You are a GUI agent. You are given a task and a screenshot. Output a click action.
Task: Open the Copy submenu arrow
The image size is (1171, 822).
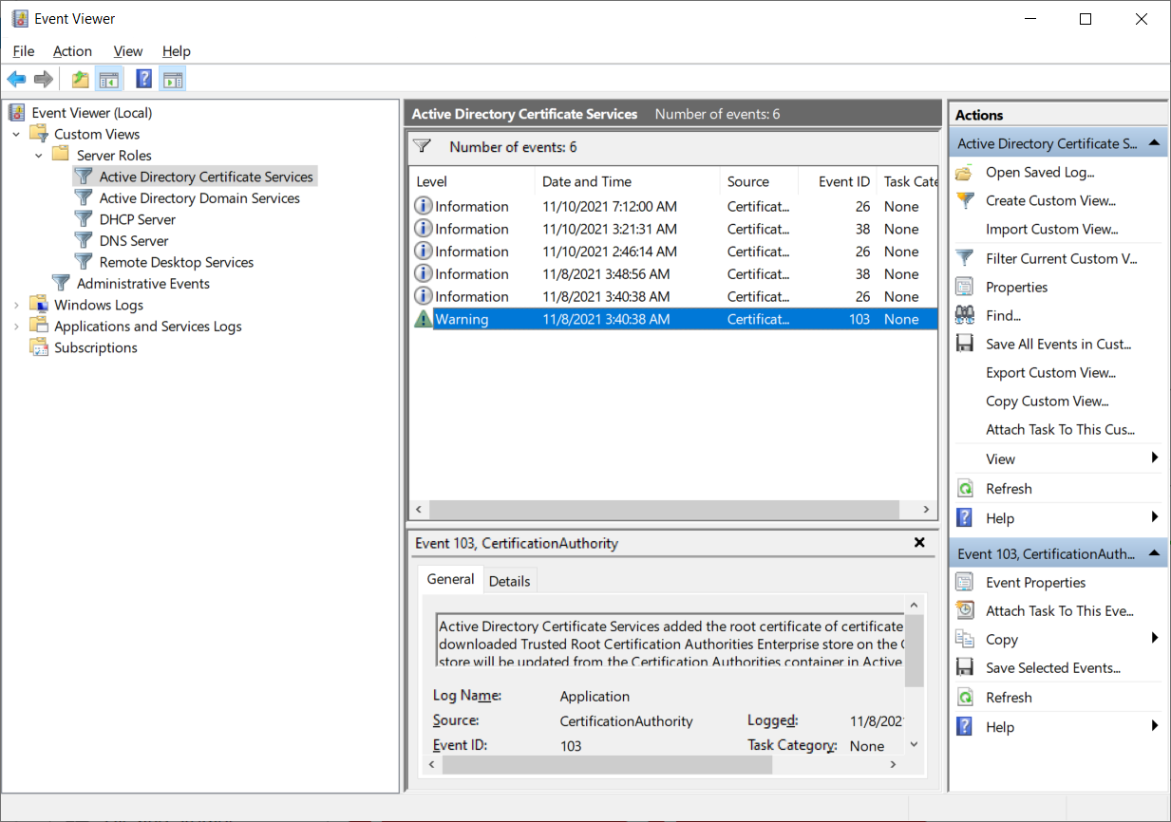click(1155, 639)
